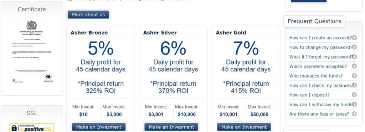Click plus icon for 'Are there any fees or taxes?'
The height and width of the screenshot is (132, 365).
[x=354, y=114]
